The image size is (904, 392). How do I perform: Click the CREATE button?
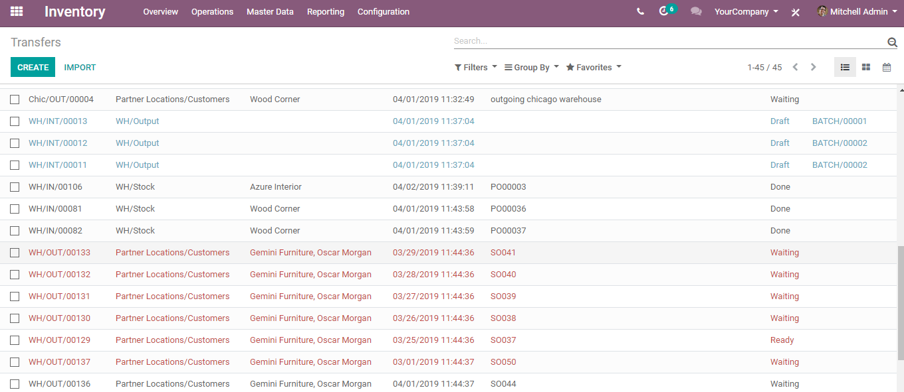click(x=33, y=67)
